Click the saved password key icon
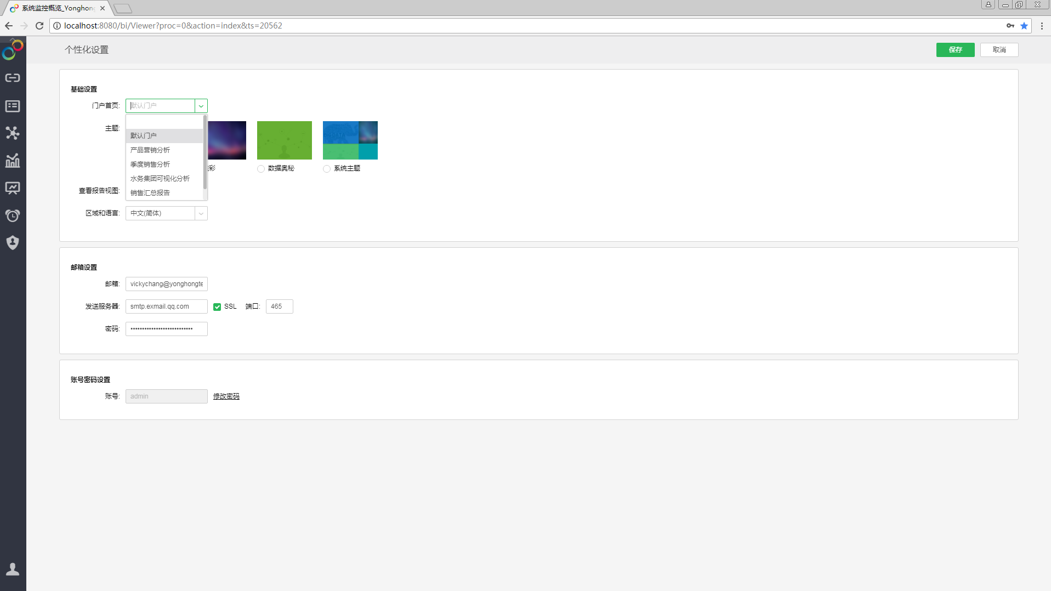 tap(1010, 26)
